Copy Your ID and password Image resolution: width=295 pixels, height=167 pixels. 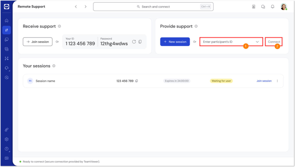140,42
